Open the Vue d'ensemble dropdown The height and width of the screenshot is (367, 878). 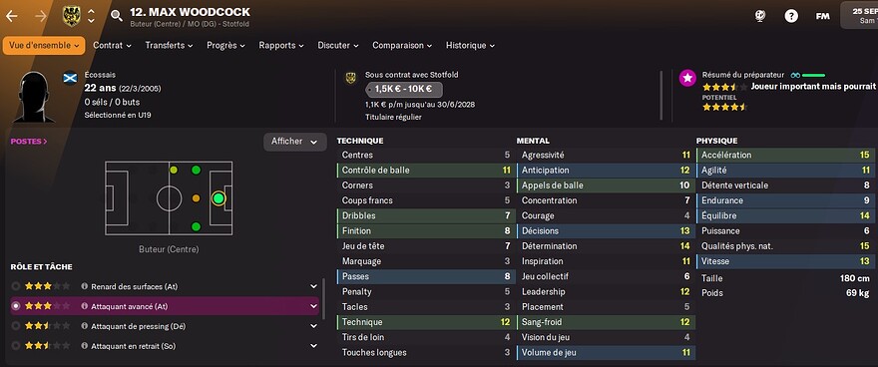pyautogui.click(x=44, y=45)
